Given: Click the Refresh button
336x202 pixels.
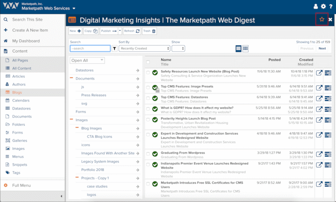Looking at the screenshot, I should 132,31.
